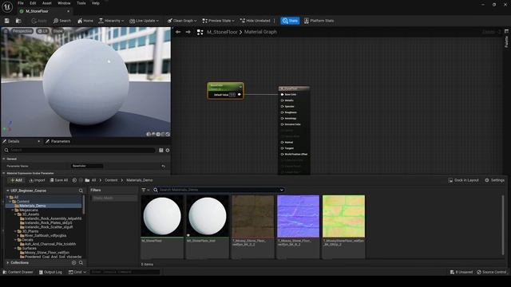This screenshot has height=287, width=511.
Task: Open the Preview State dropdown
Action: [x=218, y=21]
